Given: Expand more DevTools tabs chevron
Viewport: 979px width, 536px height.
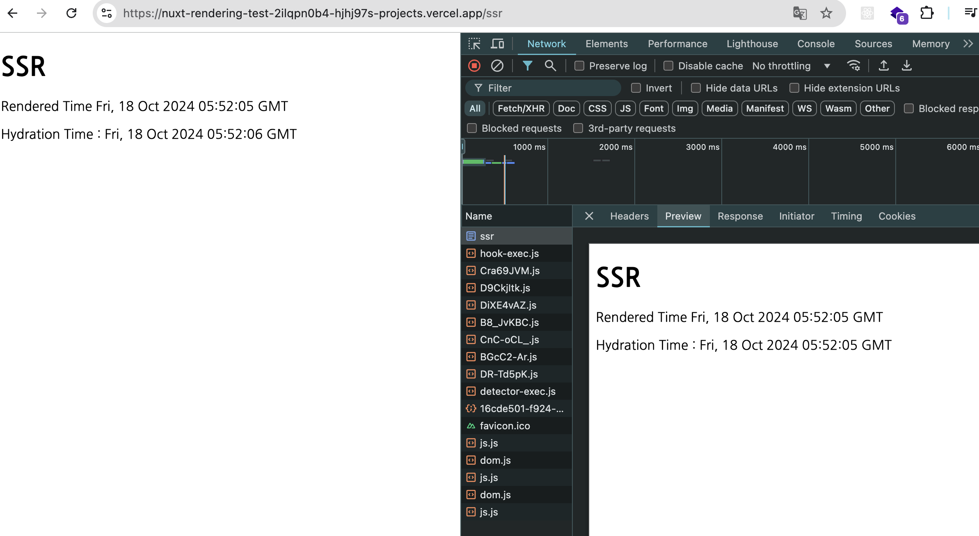Looking at the screenshot, I should pos(968,44).
